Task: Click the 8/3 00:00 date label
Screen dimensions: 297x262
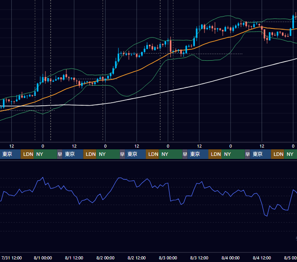Action: point(168,258)
